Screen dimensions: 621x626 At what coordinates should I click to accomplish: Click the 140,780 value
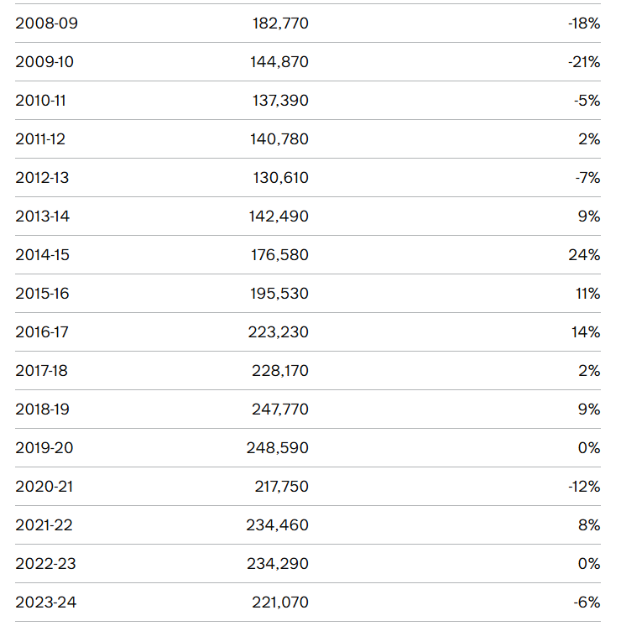click(279, 139)
